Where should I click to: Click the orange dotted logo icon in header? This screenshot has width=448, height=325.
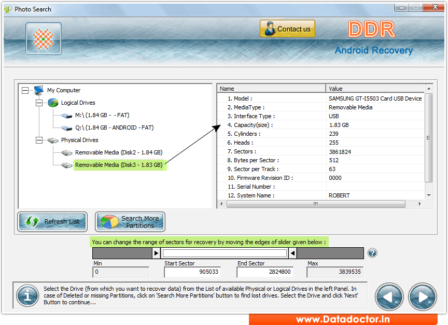click(44, 38)
